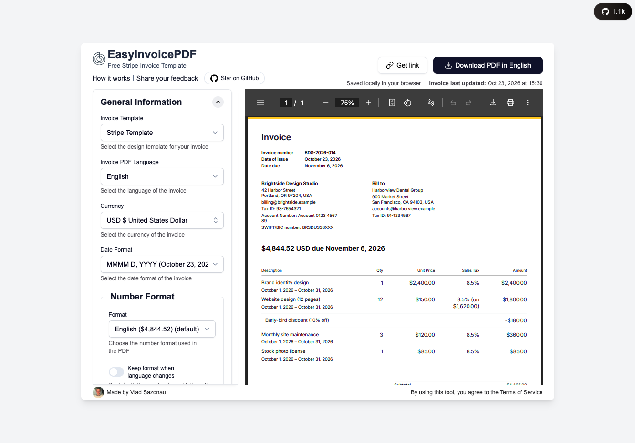Click the Brightside Design Studio seller name
The image size is (635, 443).
[290, 184]
